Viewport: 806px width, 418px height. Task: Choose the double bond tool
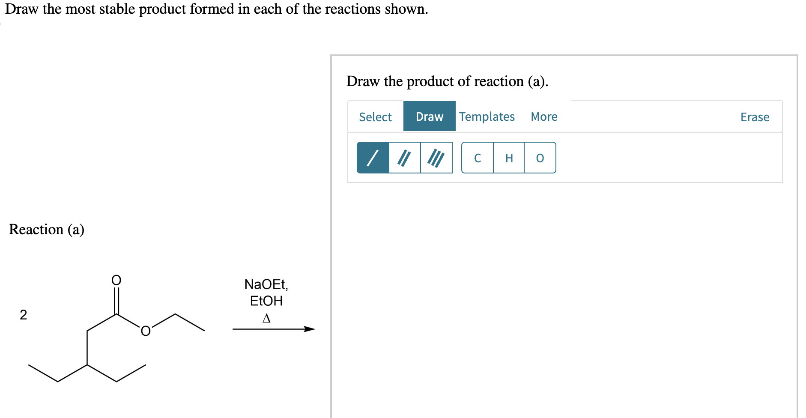[x=404, y=158]
